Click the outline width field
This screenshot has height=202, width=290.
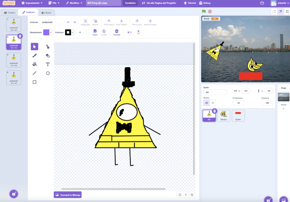pos(82,32)
